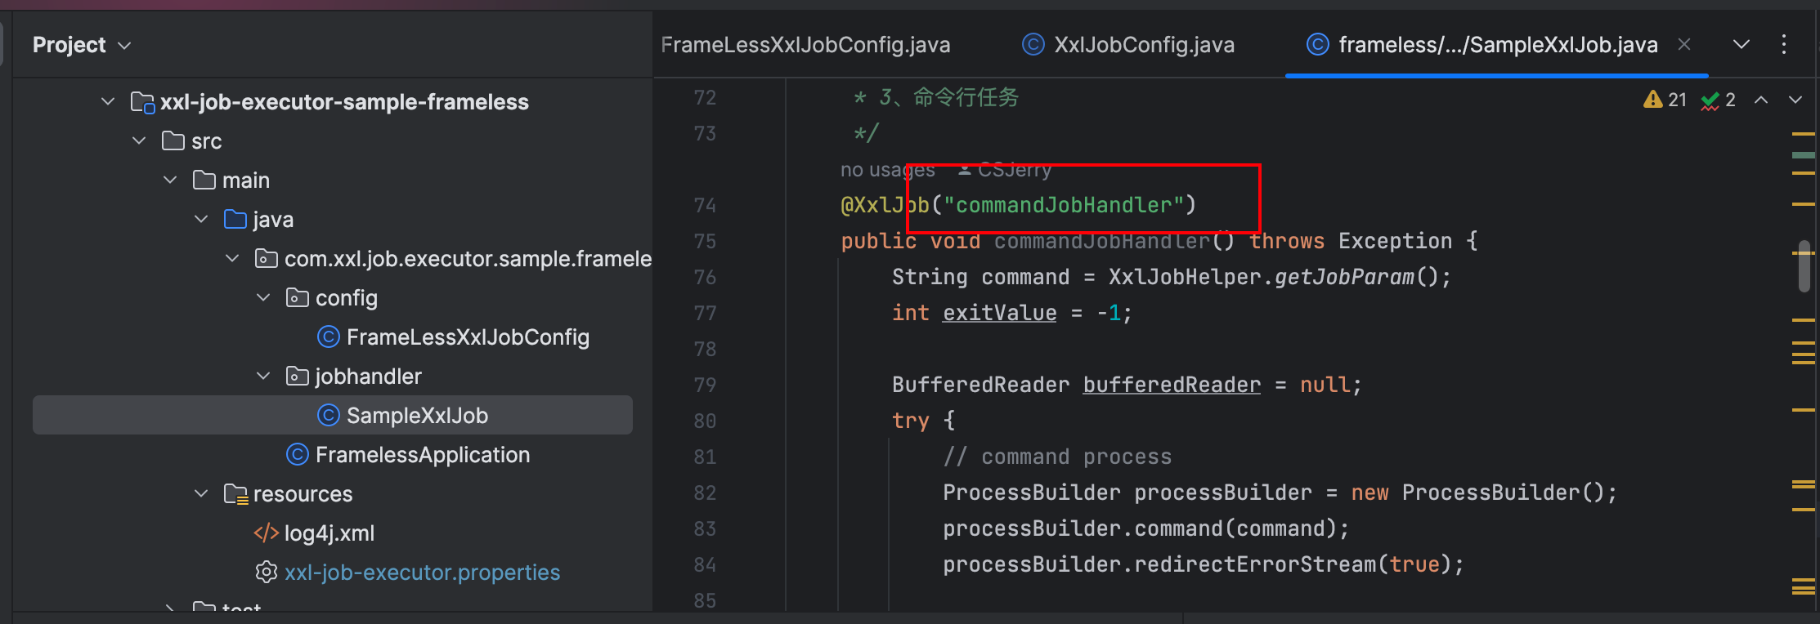This screenshot has width=1820, height=624.
Task: Select com.xxl.job.executor.sample.frameless package
Action: (x=468, y=258)
